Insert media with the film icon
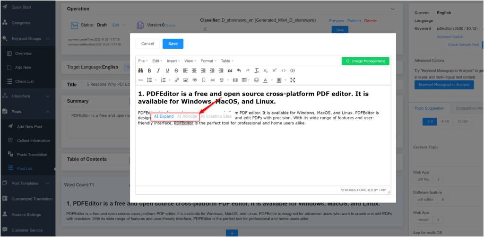Viewport: 484px width, 237px height. tap(235, 80)
